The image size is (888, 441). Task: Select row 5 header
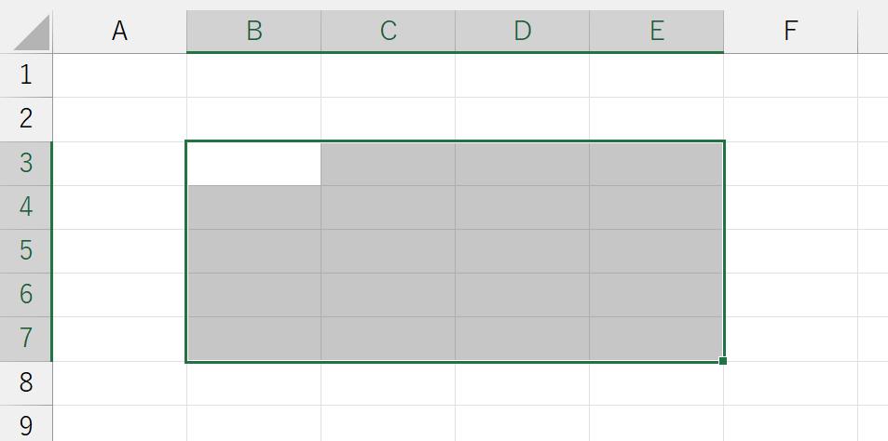coord(26,251)
